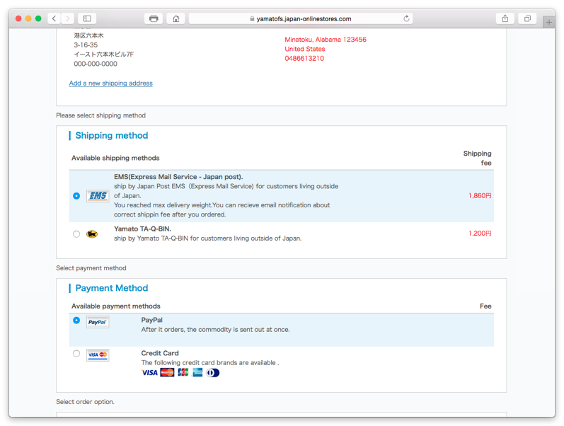Screen dimensions: 564x426
Task: Select EMS shipping method radio button
Action: (76, 196)
